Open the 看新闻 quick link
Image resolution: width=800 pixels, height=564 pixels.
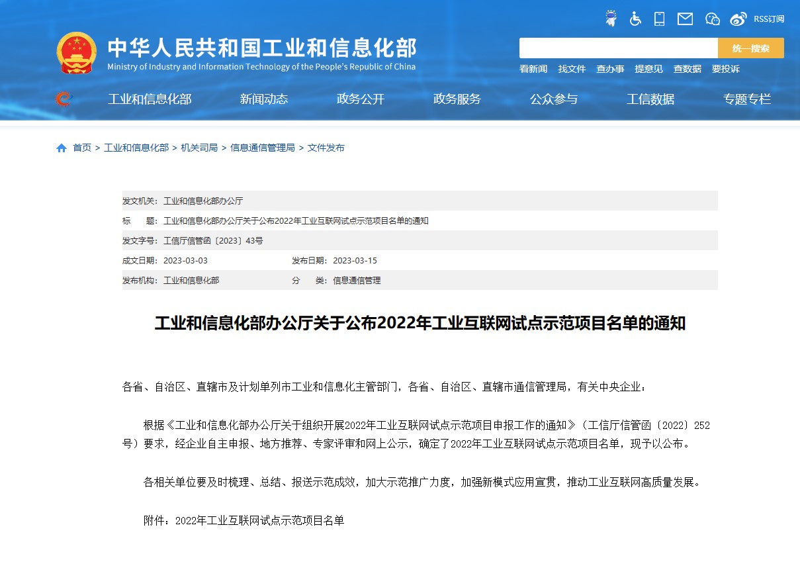point(533,69)
